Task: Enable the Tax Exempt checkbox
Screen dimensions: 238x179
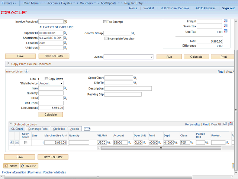Action: pyautogui.click(x=105, y=22)
